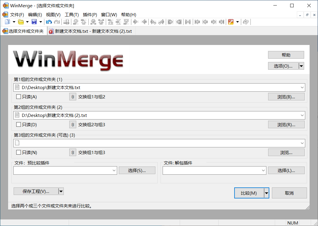Click the First Difference toolbar icon

(x=110, y=22)
